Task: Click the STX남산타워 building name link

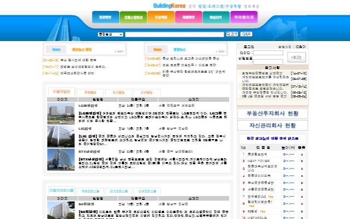Action: [x=89, y=152]
